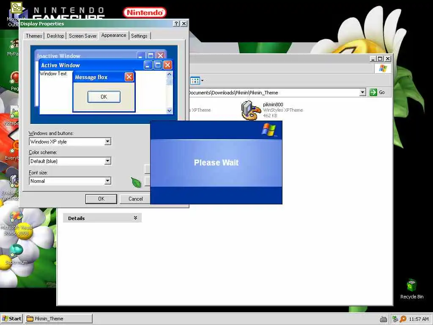Click the green Go arrow button
The image size is (433, 325).
click(x=373, y=92)
